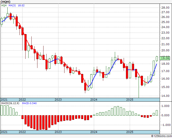Image resolution: width=172 pixels, height=138 pixels.
Task: Click the 25.00 price axis label
Action: tap(165, 22)
